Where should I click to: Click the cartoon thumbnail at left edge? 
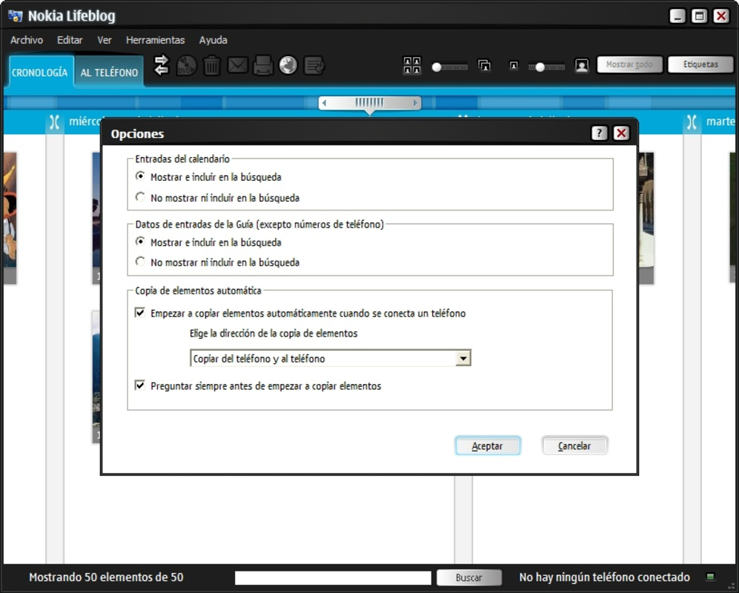(10, 218)
